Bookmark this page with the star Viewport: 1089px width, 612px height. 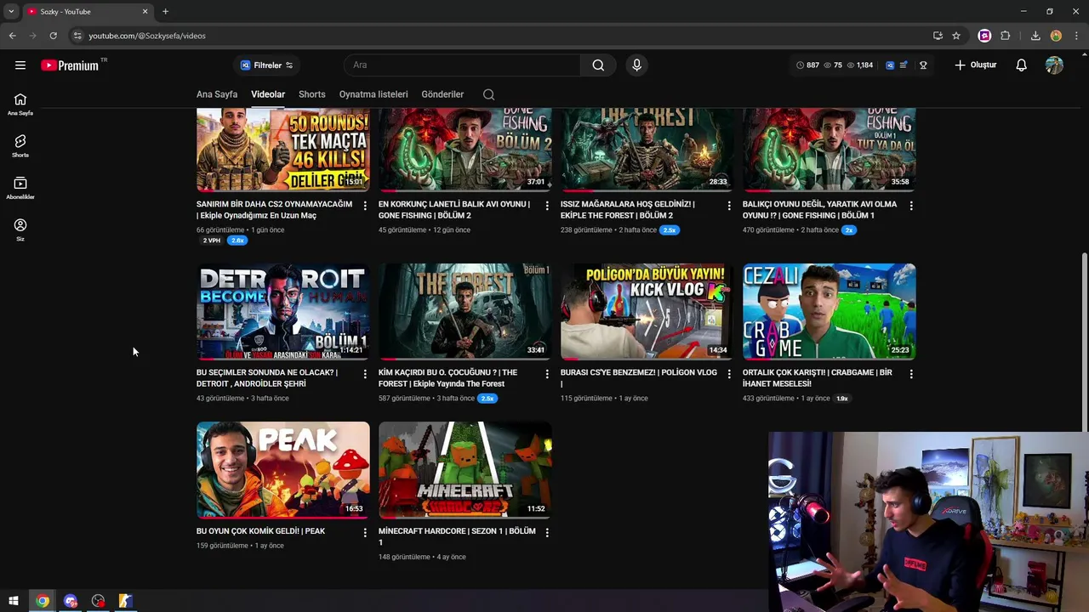[x=956, y=36]
